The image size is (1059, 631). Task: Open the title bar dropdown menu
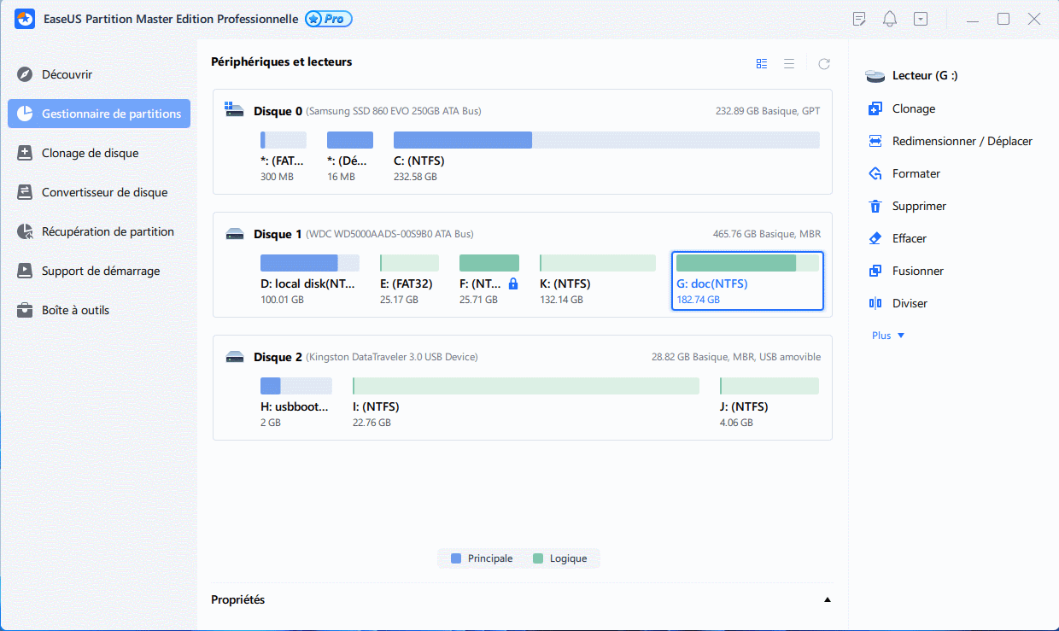click(920, 19)
